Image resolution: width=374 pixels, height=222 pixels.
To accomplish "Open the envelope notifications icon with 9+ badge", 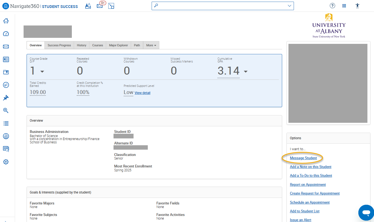I will 100,6.
